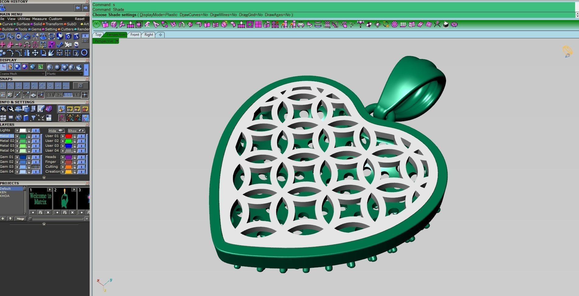The image size is (579, 296).
Task: Switch to the Front viewport tab
Action: click(135, 35)
